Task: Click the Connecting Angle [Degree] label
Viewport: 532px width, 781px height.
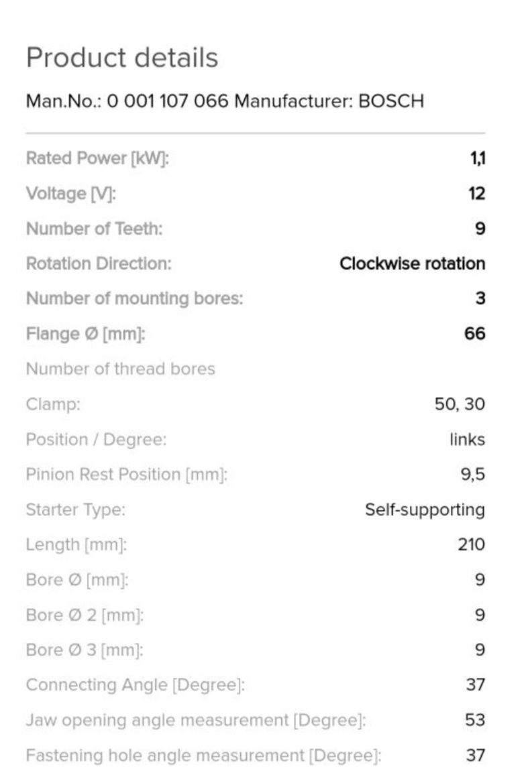Action: click(135, 685)
